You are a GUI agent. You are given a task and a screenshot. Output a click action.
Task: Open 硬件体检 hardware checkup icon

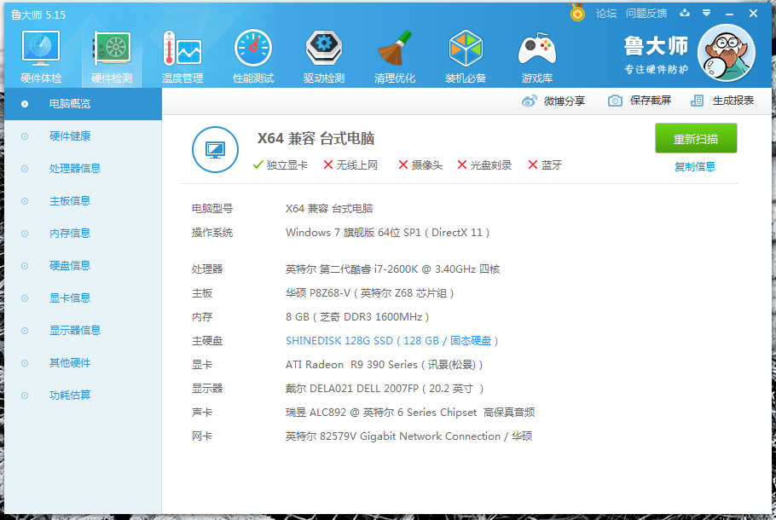[x=41, y=57]
